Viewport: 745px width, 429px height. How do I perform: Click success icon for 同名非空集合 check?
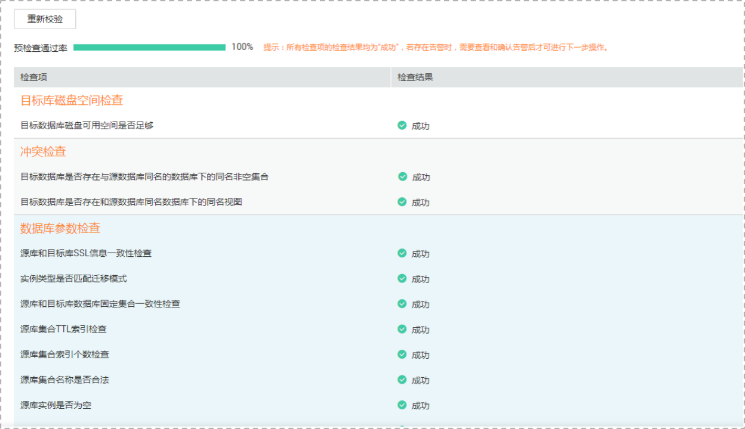[402, 177]
